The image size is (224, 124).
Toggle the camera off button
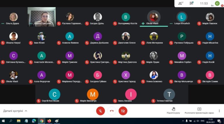point(123,111)
